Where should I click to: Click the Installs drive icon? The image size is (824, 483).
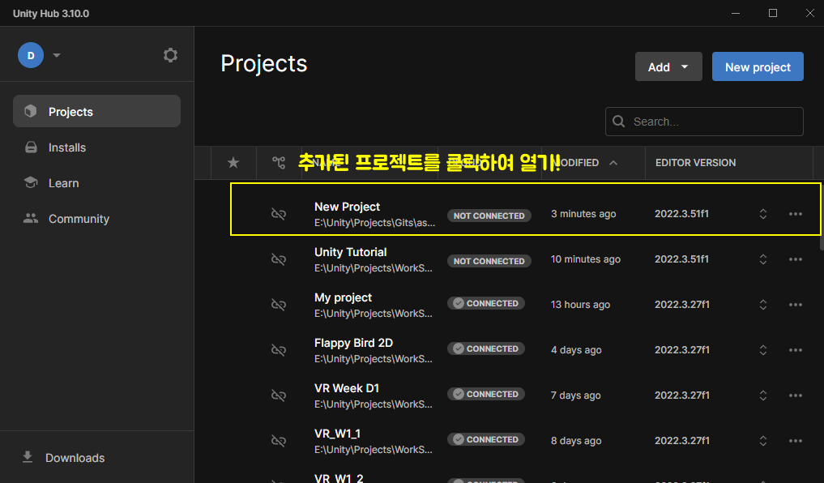tap(31, 147)
